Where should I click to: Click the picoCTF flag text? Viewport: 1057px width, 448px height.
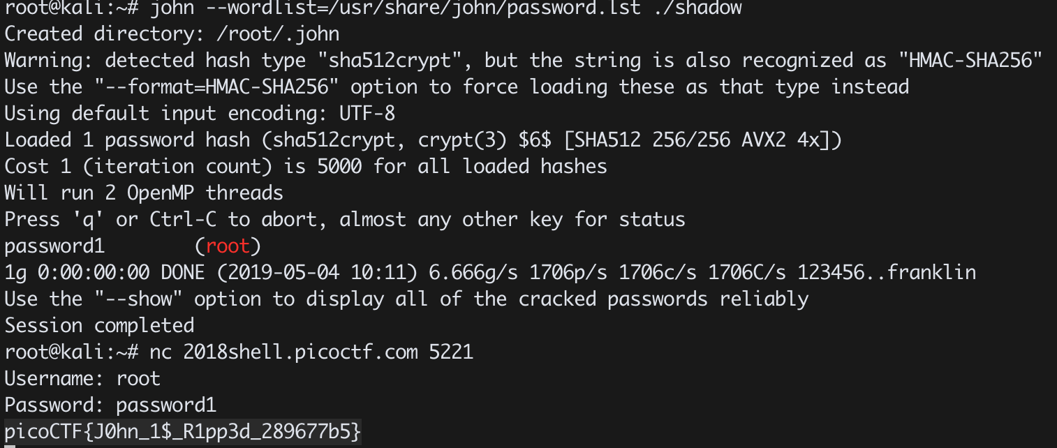click(183, 431)
